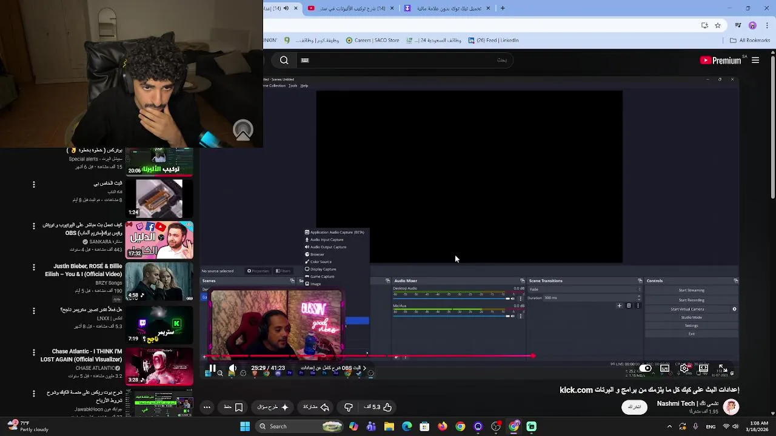Click the Subscribe (اشتراك) button
776x436 pixels.
pos(634,407)
